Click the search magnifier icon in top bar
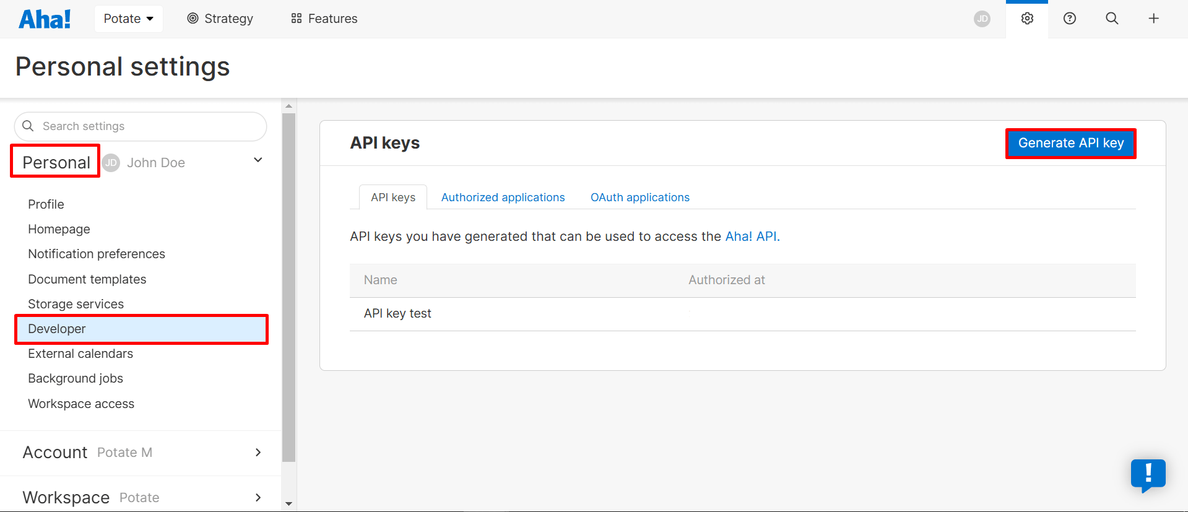Screen dimensions: 1188x512 (1112, 19)
